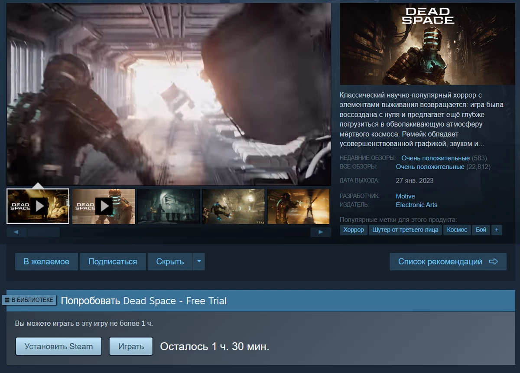The height and width of the screenshot is (373, 520).
Task: Click the main trailer video area
Action: pos(169,94)
